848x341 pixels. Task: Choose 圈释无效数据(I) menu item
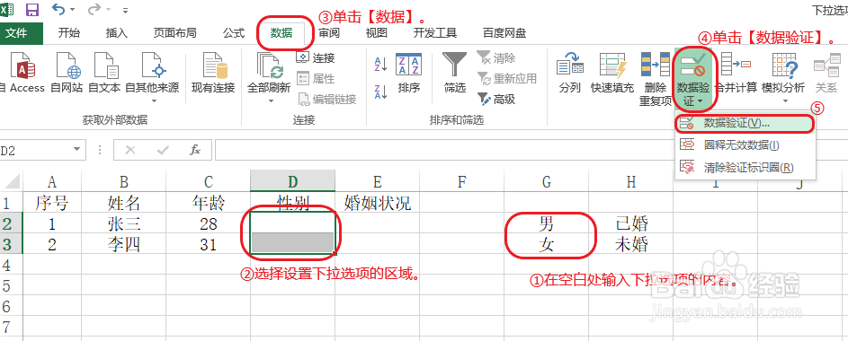click(745, 144)
